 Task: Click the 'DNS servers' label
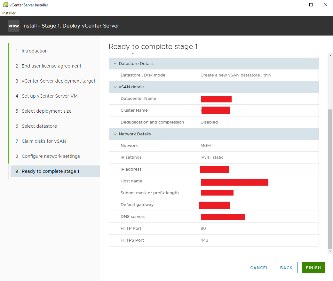point(133,217)
